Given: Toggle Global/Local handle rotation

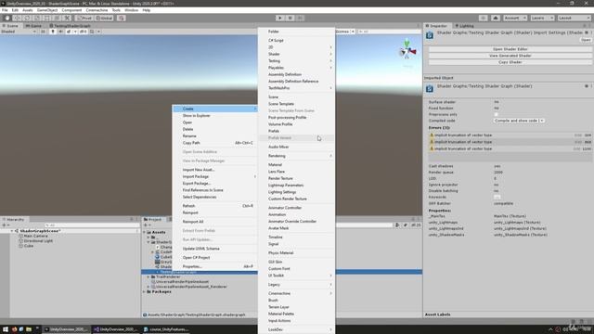Looking at the screenshot, I should (104, 18).
